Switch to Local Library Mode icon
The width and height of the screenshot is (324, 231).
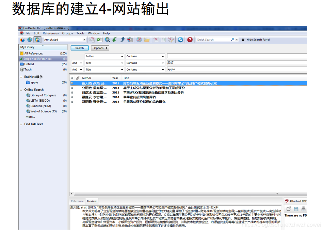(x=22, y=40)
